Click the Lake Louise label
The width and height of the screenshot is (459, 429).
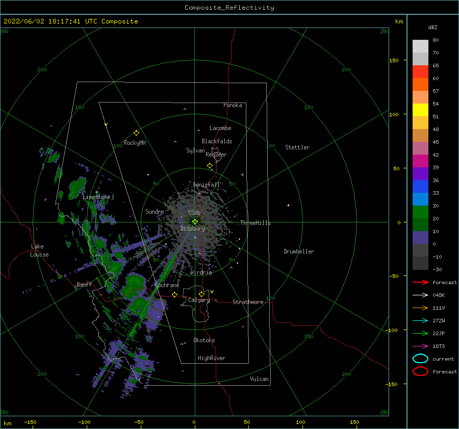pyautogui.click(x=39, y=250)
